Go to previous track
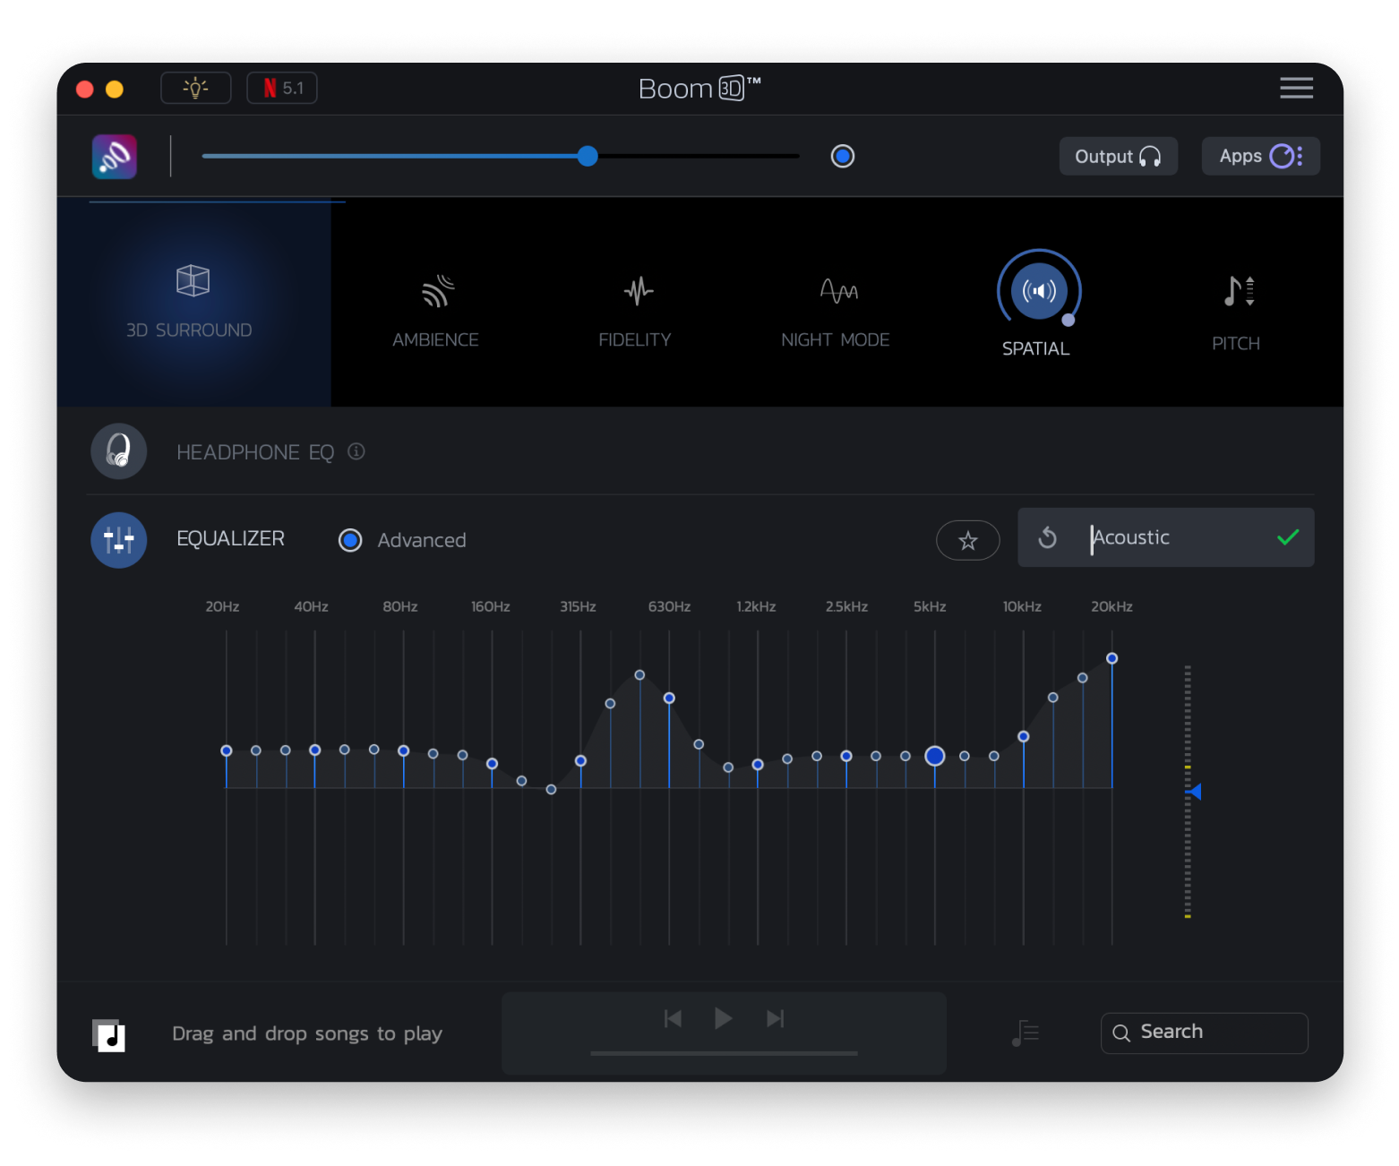This screenshot has height=1166, width=1399. pos(673,1018)
